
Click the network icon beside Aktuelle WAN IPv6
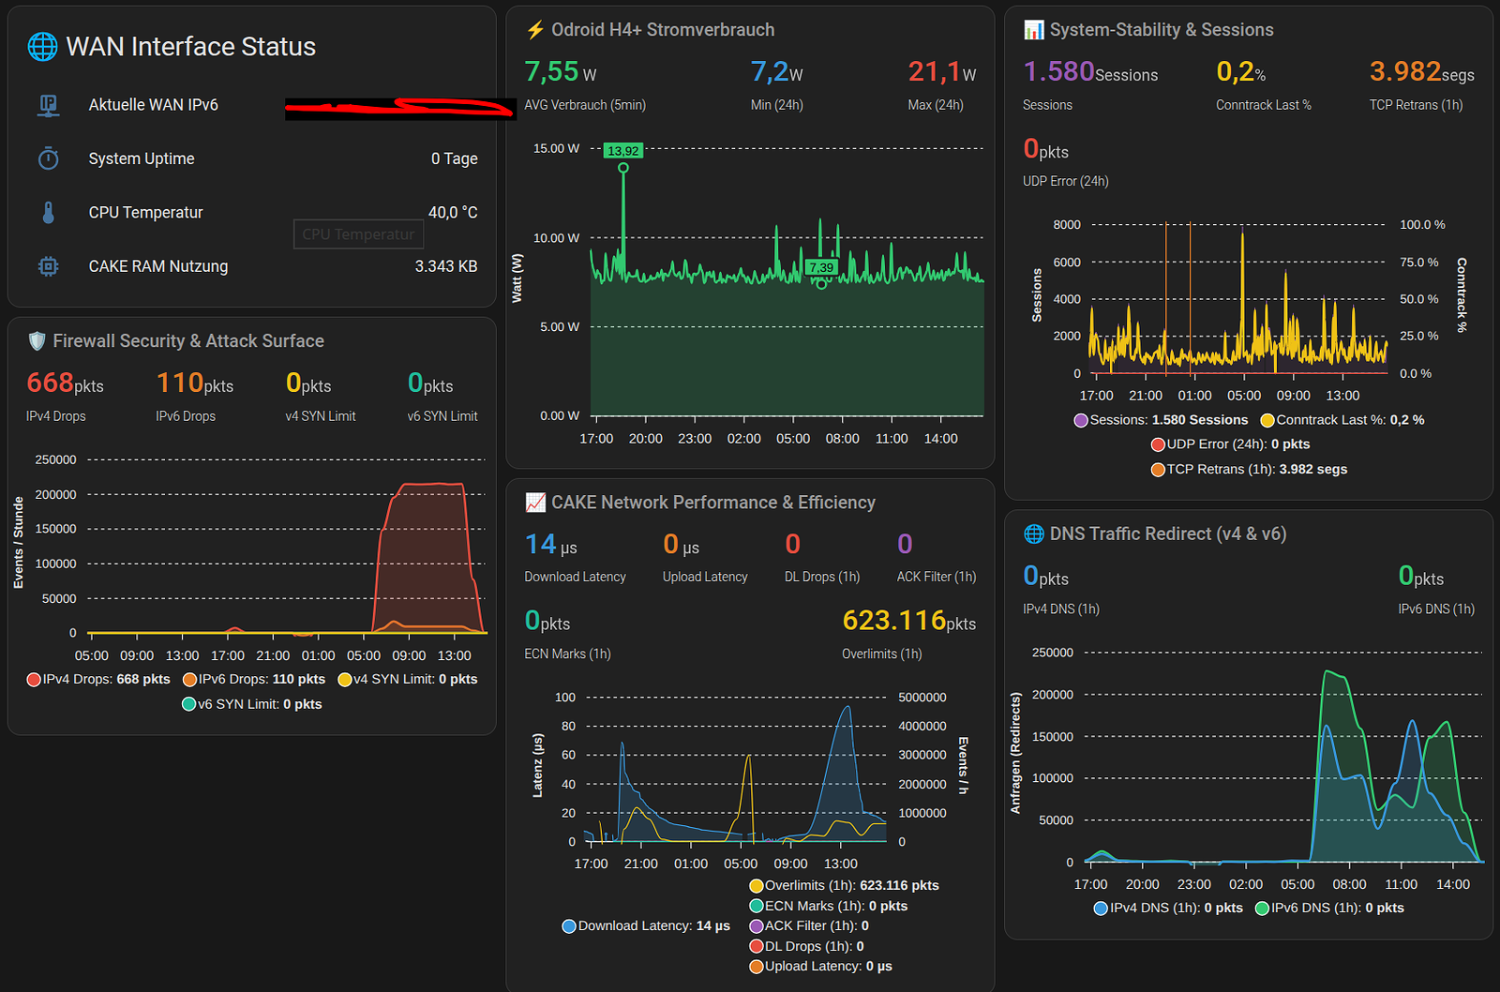[x=49, y=105]
